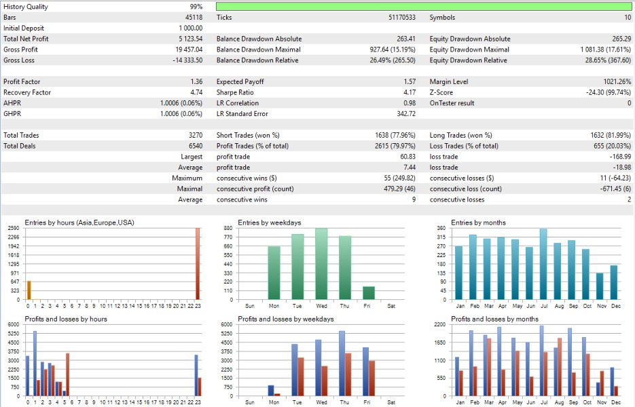The image size is (635, 407).
Task: Select the Balance Drawdown Maximal value 927.64 (15.19%)
Action: click(393, 50)
